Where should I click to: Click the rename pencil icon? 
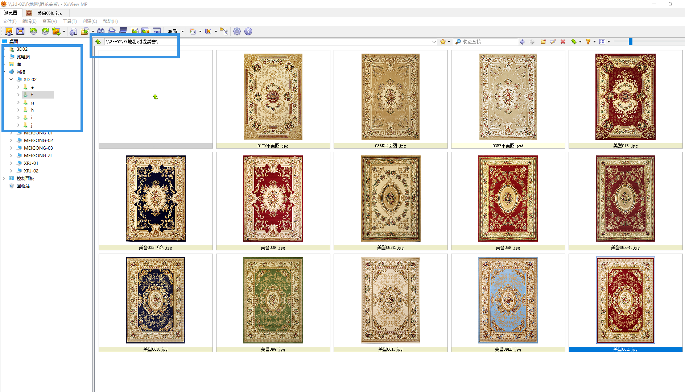pyautogui.click(x=553, y=42)
